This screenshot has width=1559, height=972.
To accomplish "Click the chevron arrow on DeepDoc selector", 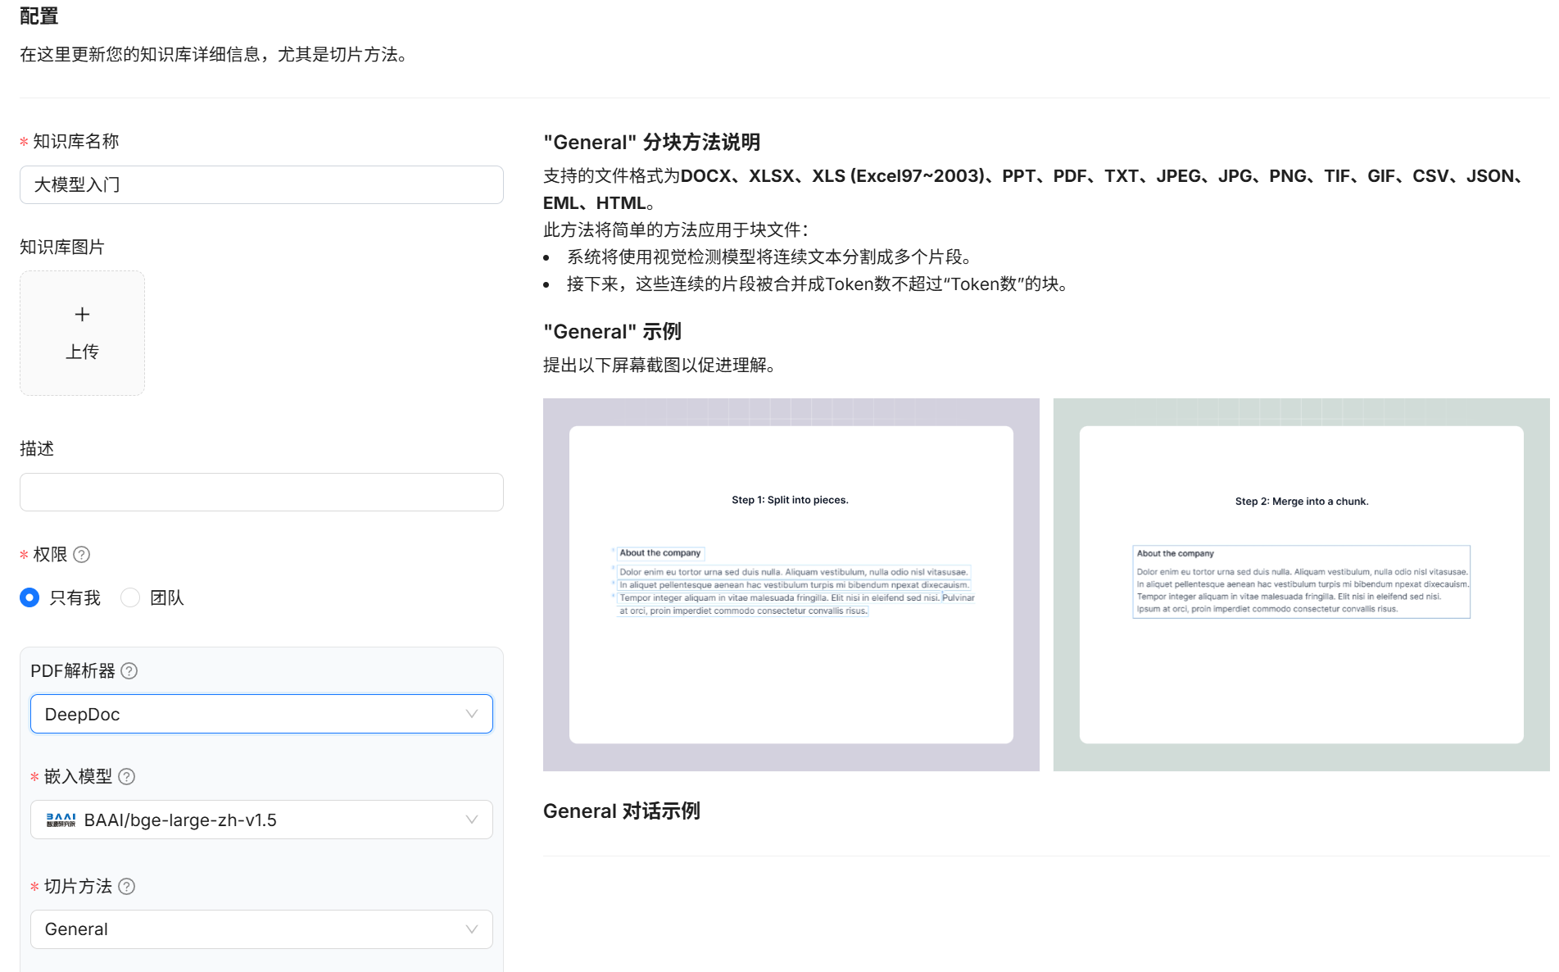I will pos(472,715).
